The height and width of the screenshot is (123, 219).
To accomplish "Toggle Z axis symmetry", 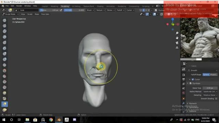I will coord(149,10).
